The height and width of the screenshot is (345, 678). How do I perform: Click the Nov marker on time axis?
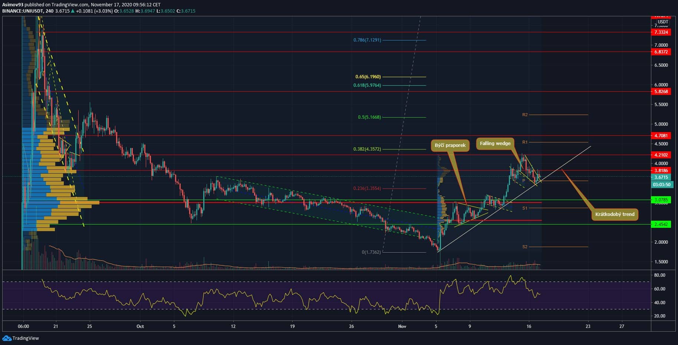402,326
